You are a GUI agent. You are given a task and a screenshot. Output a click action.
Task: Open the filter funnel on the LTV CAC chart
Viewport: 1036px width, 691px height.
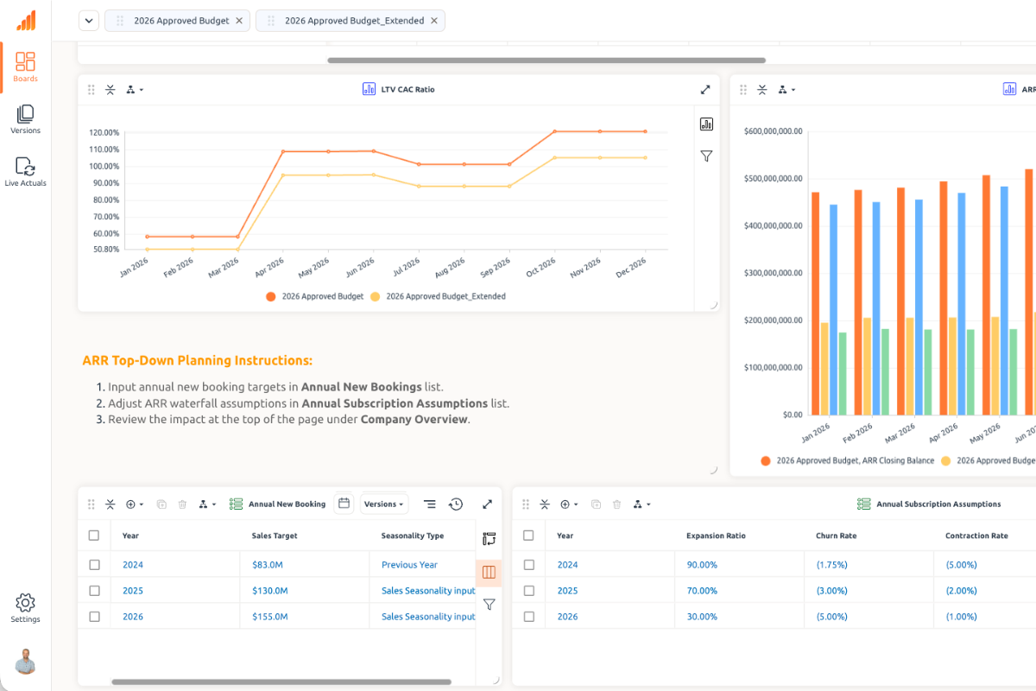[706, 156]
